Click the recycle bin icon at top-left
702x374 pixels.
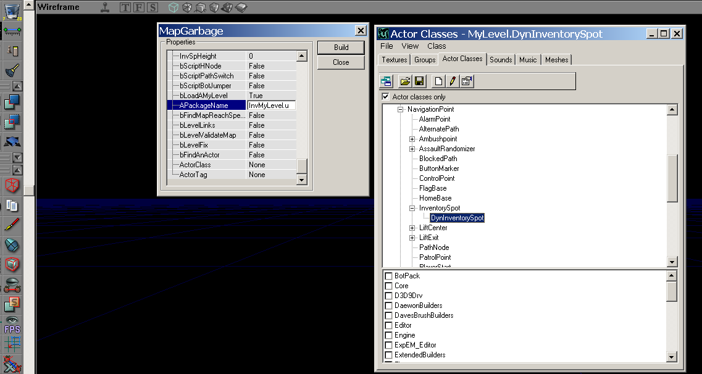12,11
